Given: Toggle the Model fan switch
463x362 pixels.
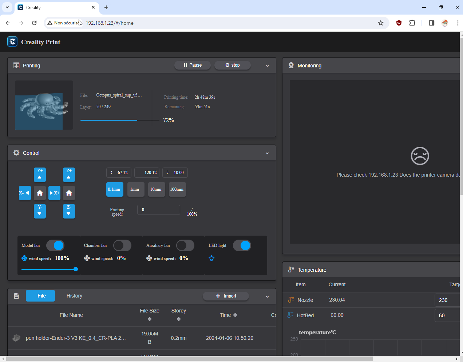Looking at the screenshot, I should pyautogui.click(x=55, y=245).
